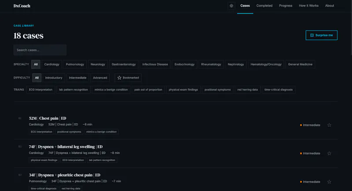Click mimics a benign condition tag in 52M case
This screenshot has height=191, width=352.
pyautogui.click(x=101, y=132)
